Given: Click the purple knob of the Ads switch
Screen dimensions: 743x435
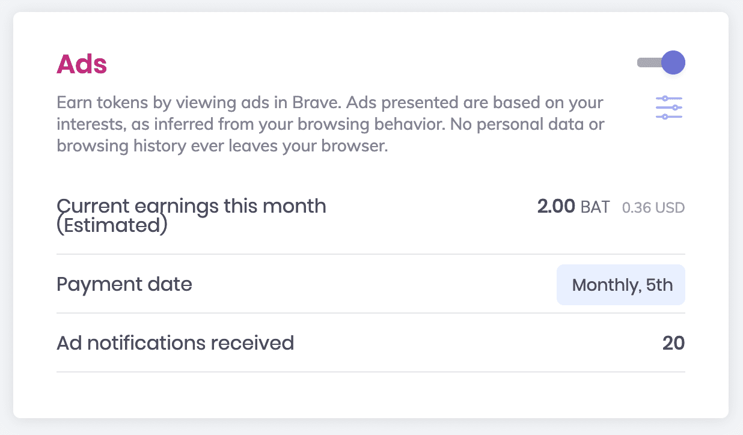Looking at the screenshot, I should coord(673,62).
